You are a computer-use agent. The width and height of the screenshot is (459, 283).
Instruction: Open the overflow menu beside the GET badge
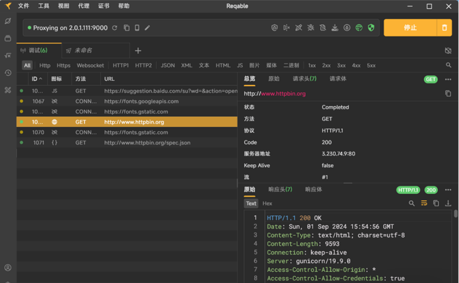tap(448, 79)
